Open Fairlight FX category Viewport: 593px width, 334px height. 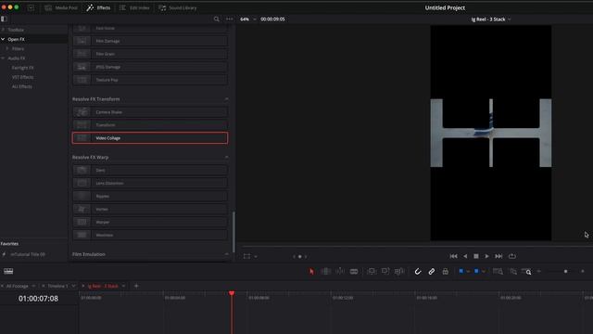coord(22,68)
